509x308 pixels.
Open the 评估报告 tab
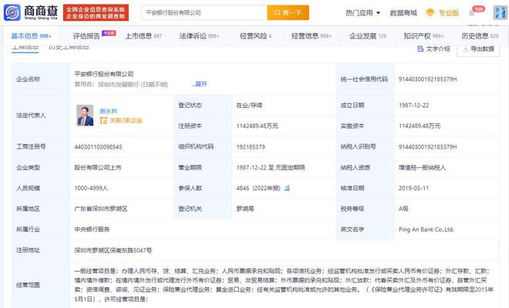(88, 35)
